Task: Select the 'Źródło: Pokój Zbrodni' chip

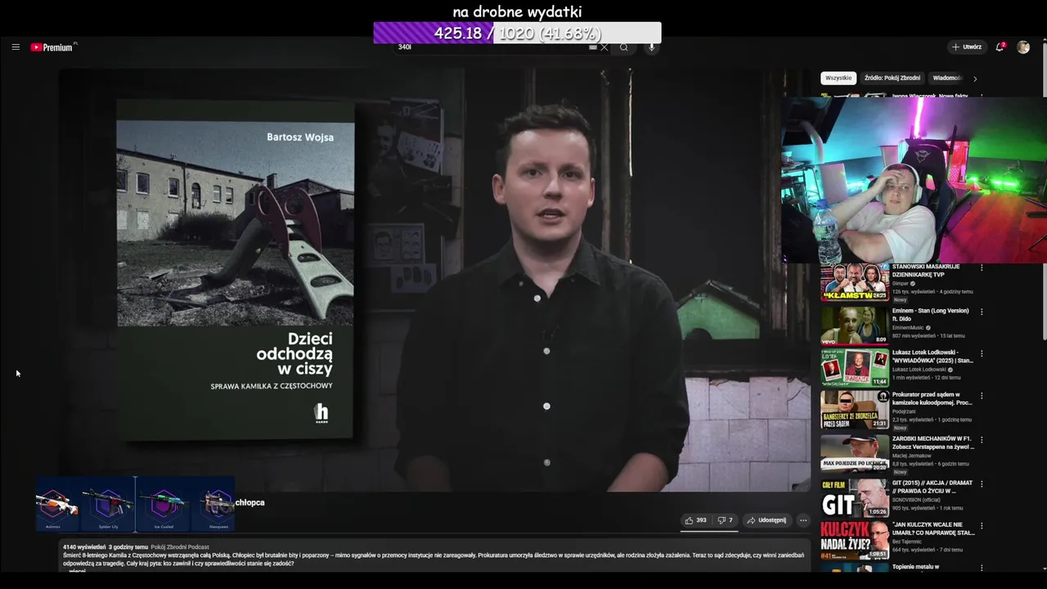Action: pyautogui.click(x=892, y=79)
